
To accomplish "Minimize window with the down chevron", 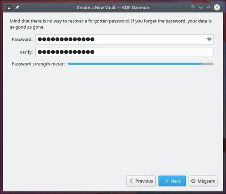I will point(201,8).
